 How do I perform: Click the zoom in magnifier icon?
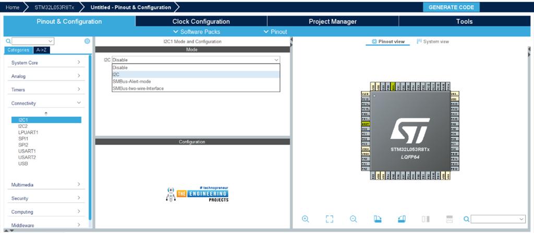click(x=306, y=219)
